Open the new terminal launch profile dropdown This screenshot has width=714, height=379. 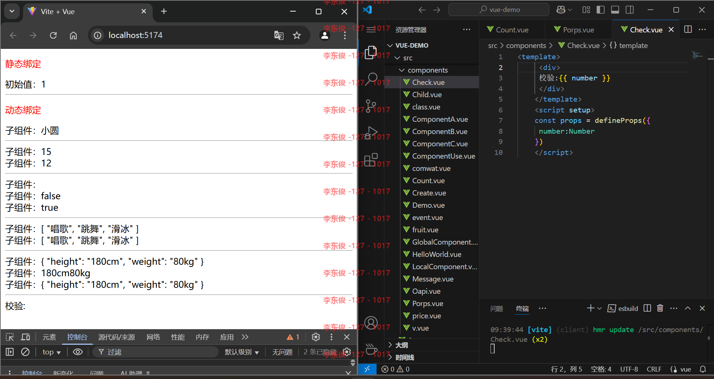(x=599, y=308)
